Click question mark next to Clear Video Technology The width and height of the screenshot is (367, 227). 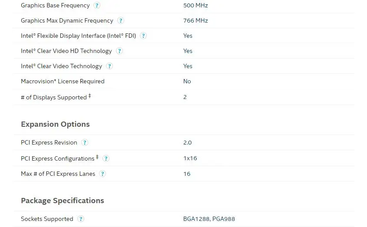[x=109, y=66]
